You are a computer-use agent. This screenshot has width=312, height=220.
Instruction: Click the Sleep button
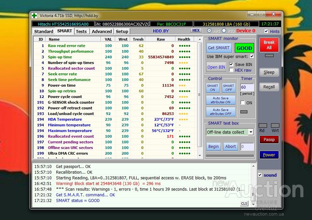tap(269, 72)
